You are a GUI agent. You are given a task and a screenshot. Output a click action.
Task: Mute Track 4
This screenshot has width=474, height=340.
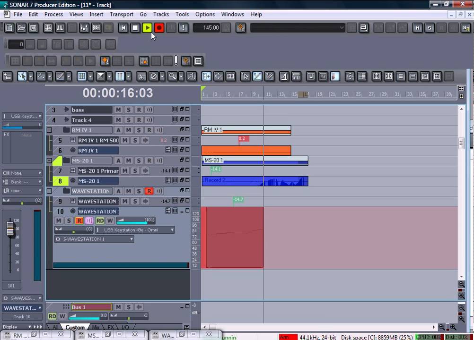click(x=118, y=120)
